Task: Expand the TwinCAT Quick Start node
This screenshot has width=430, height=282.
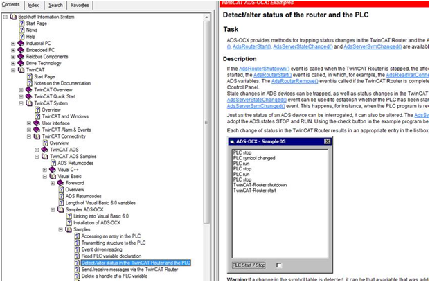Action: 21,96
